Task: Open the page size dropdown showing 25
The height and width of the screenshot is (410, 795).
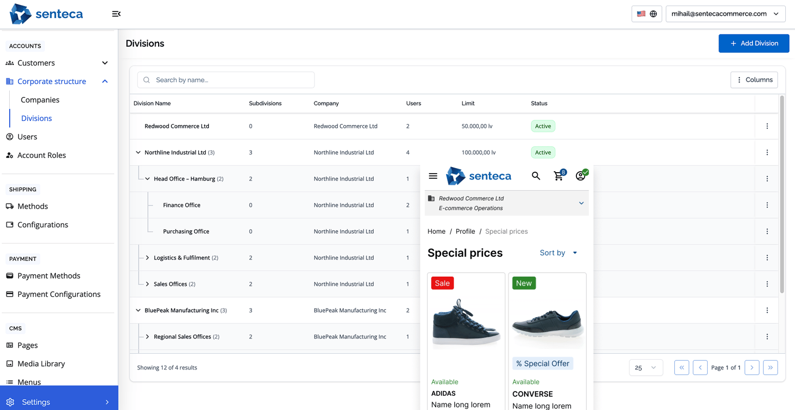Action: point(646,367)
